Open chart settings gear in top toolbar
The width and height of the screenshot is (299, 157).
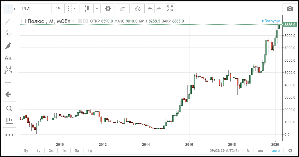pos(108,9)
